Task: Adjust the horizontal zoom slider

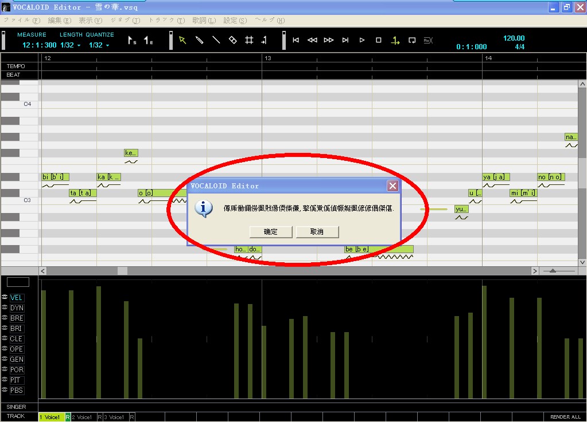Action: coord(552,271)
